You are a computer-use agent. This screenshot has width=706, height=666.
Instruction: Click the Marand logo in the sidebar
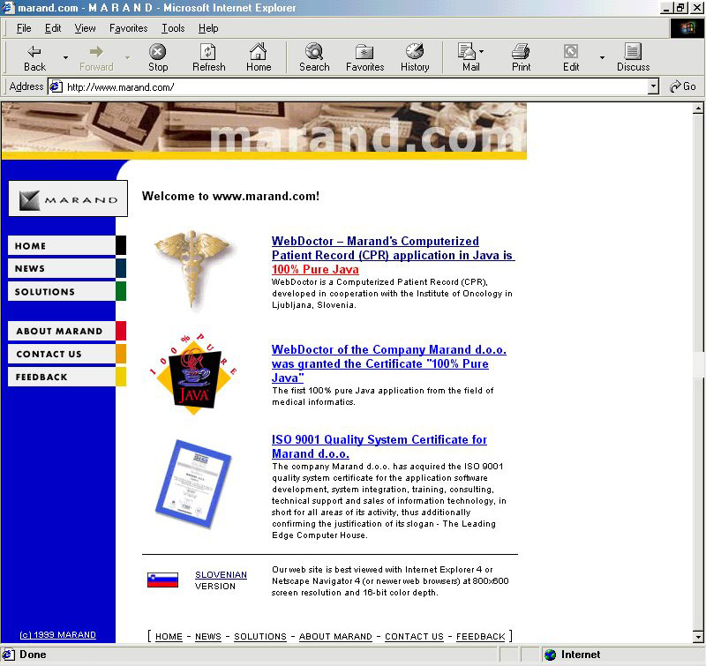click(68, 198)
